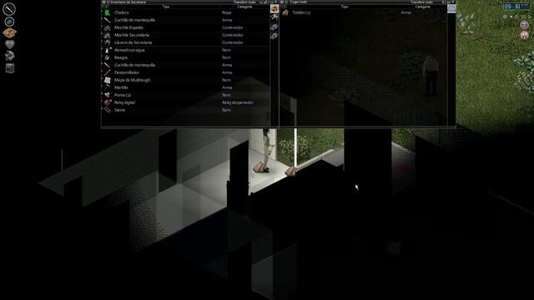Click the Sierra saw icon

[x=108, y=110]
